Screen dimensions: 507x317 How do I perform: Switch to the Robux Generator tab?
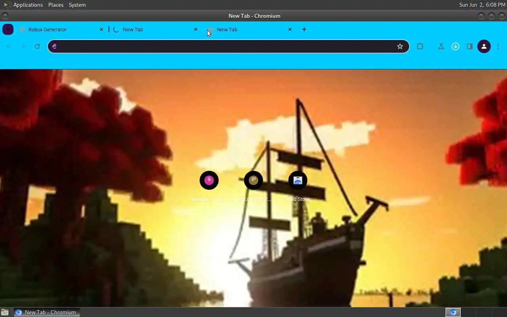pyautogui.click(x=61, y=29)
